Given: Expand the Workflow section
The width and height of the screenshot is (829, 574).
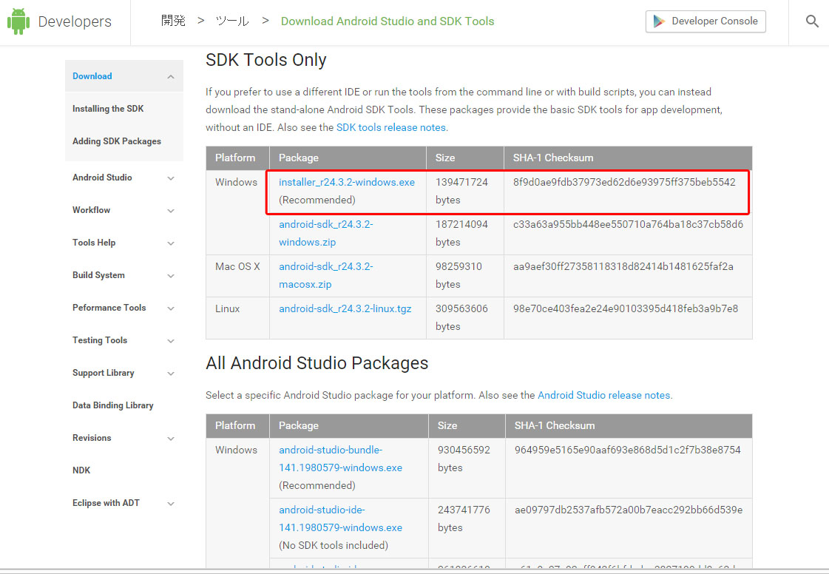Looking at the screenshot, I should pos(171,211).
